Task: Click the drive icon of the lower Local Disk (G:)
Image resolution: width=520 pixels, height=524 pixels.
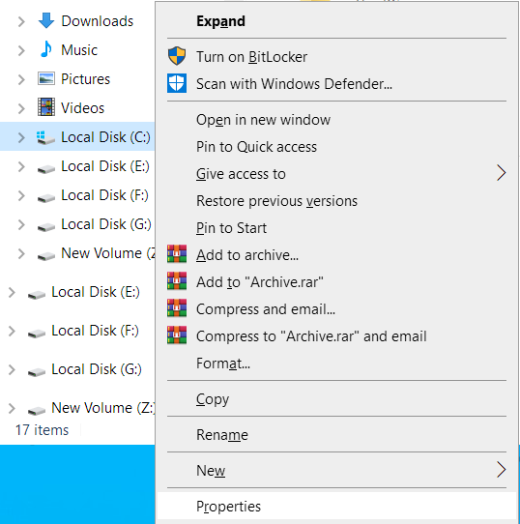Action: click(37, 371)
